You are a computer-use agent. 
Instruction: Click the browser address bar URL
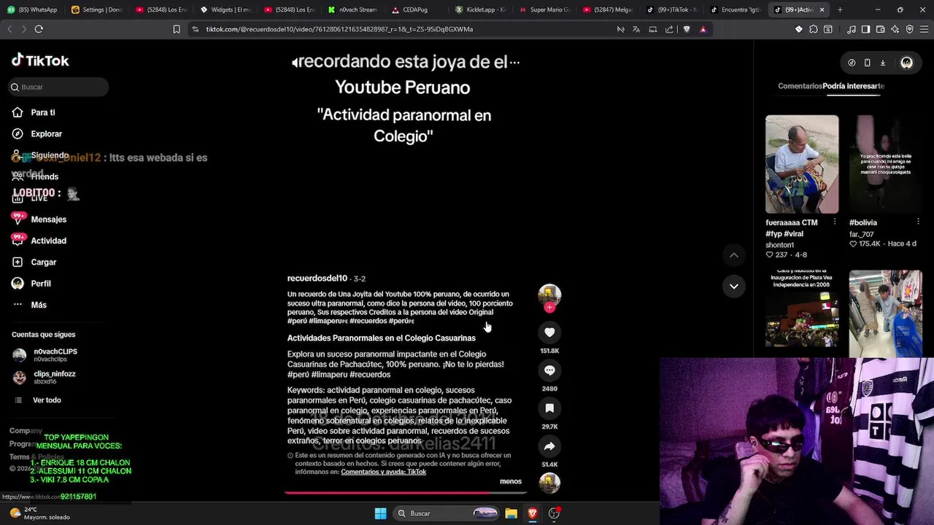tap(339, 29)
